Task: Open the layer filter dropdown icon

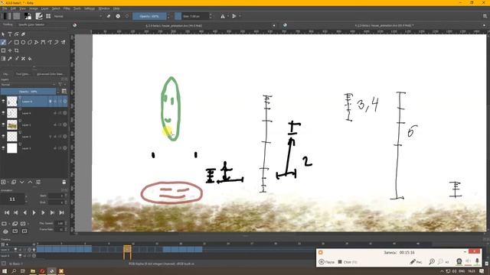Action: click(x=60, y=85)
